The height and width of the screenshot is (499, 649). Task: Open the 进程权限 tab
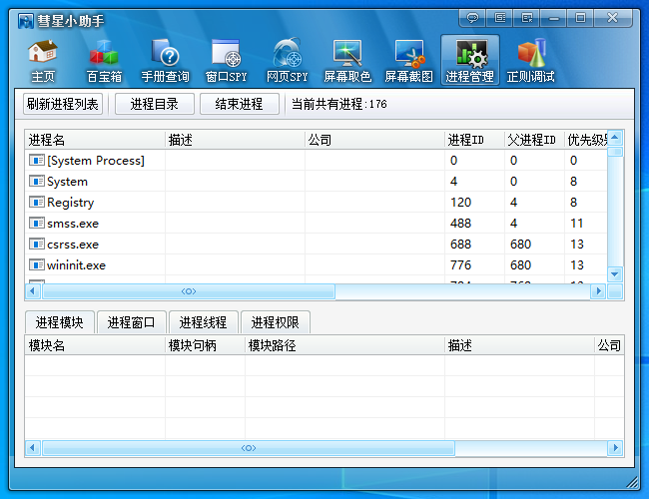(275, 322)
